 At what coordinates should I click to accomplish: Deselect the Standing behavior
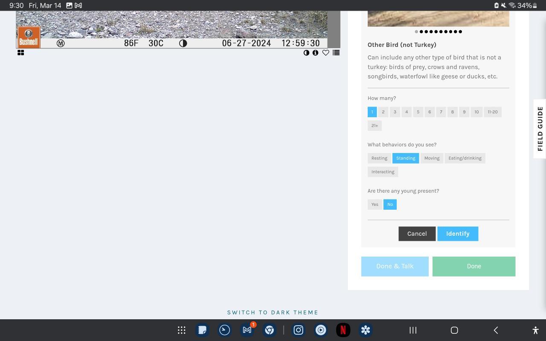coord(406,158)
